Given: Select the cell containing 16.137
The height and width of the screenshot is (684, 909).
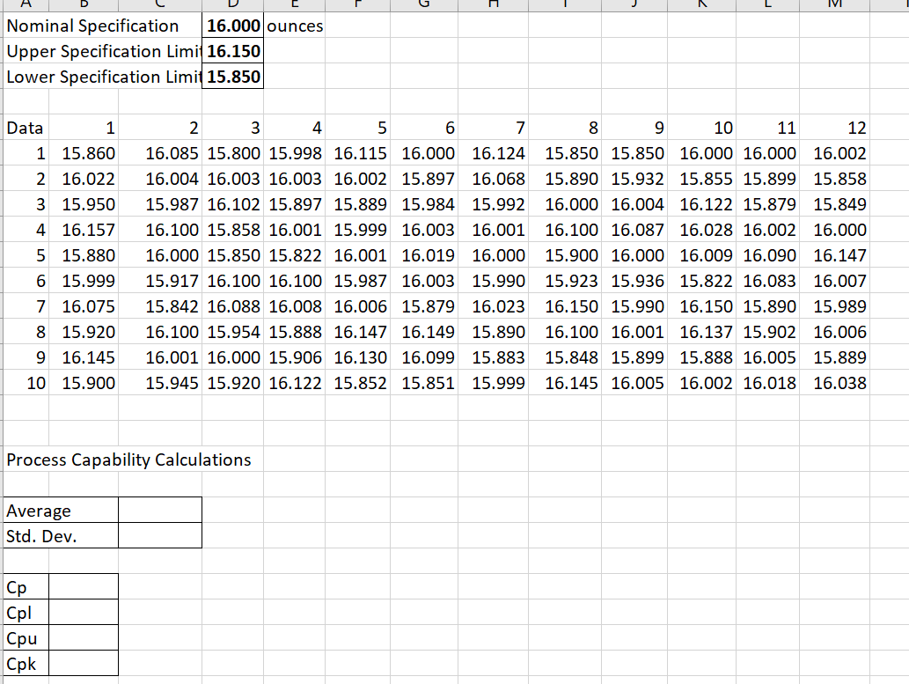Looking at the screenshot, I should (702, 332).
